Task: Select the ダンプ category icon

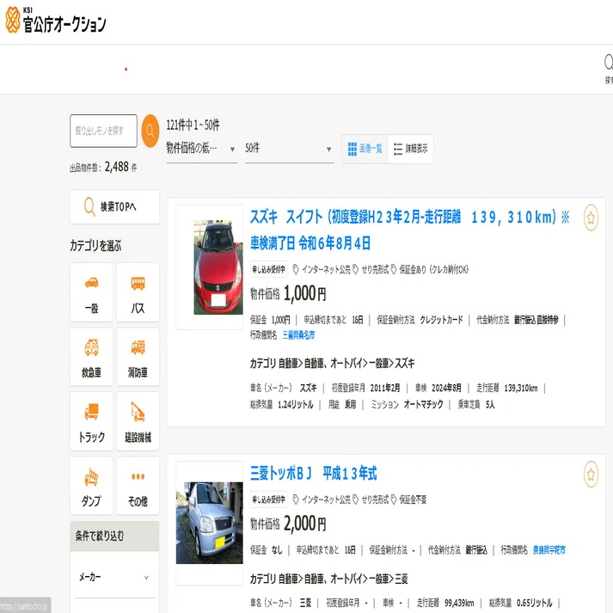Action: (x=91, y=486)
